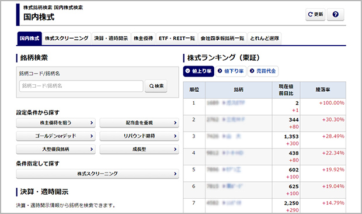Select the ゴールデンorデッド condition button
Screen dimensions: 362x214
pyautogui.click(x=55, y=136)
